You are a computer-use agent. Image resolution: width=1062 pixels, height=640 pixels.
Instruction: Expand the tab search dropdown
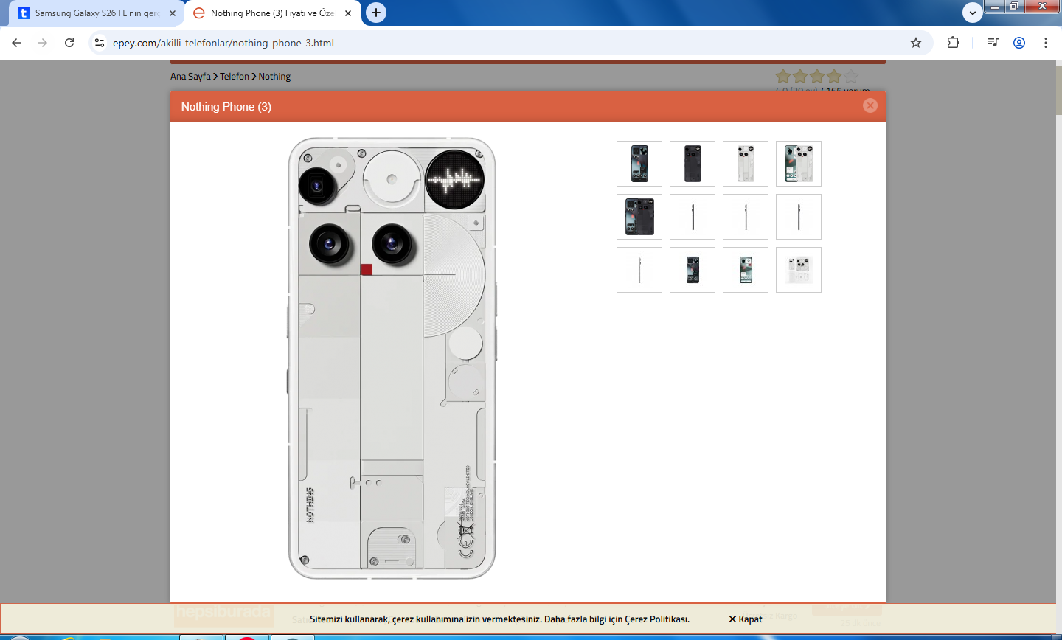(x=973, y=13)
